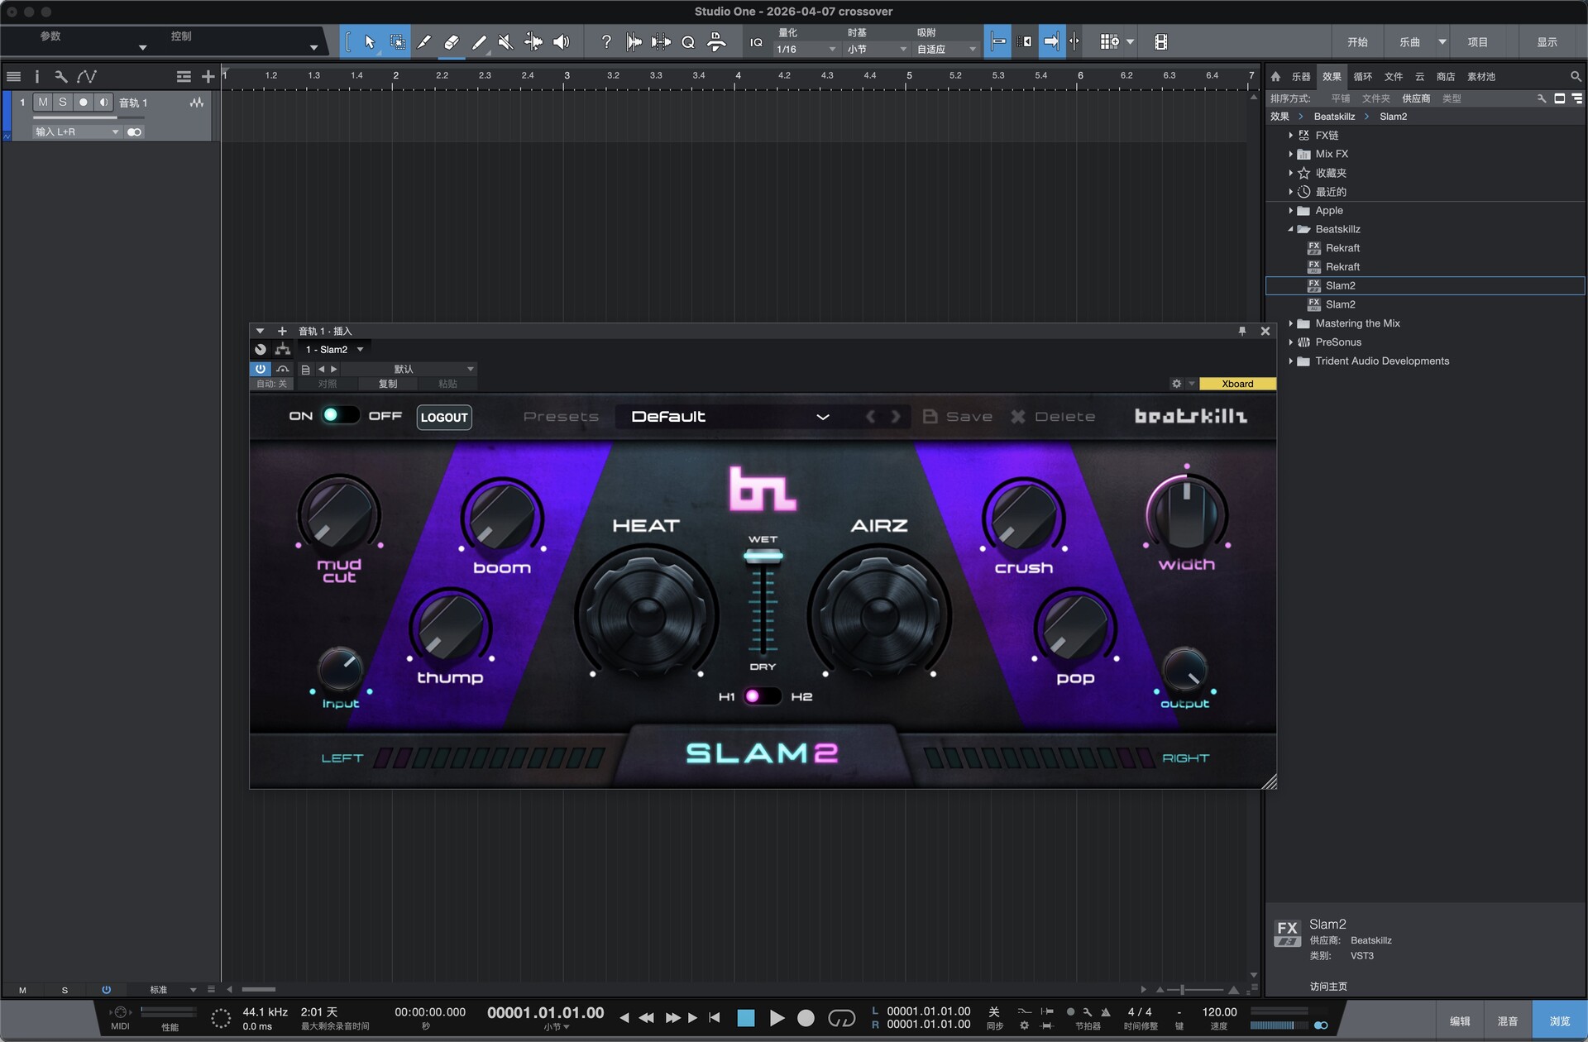Screen dimensions: 1588x1042
Task: Select second Slam2 entry in browser
Action: [1425, 304]
